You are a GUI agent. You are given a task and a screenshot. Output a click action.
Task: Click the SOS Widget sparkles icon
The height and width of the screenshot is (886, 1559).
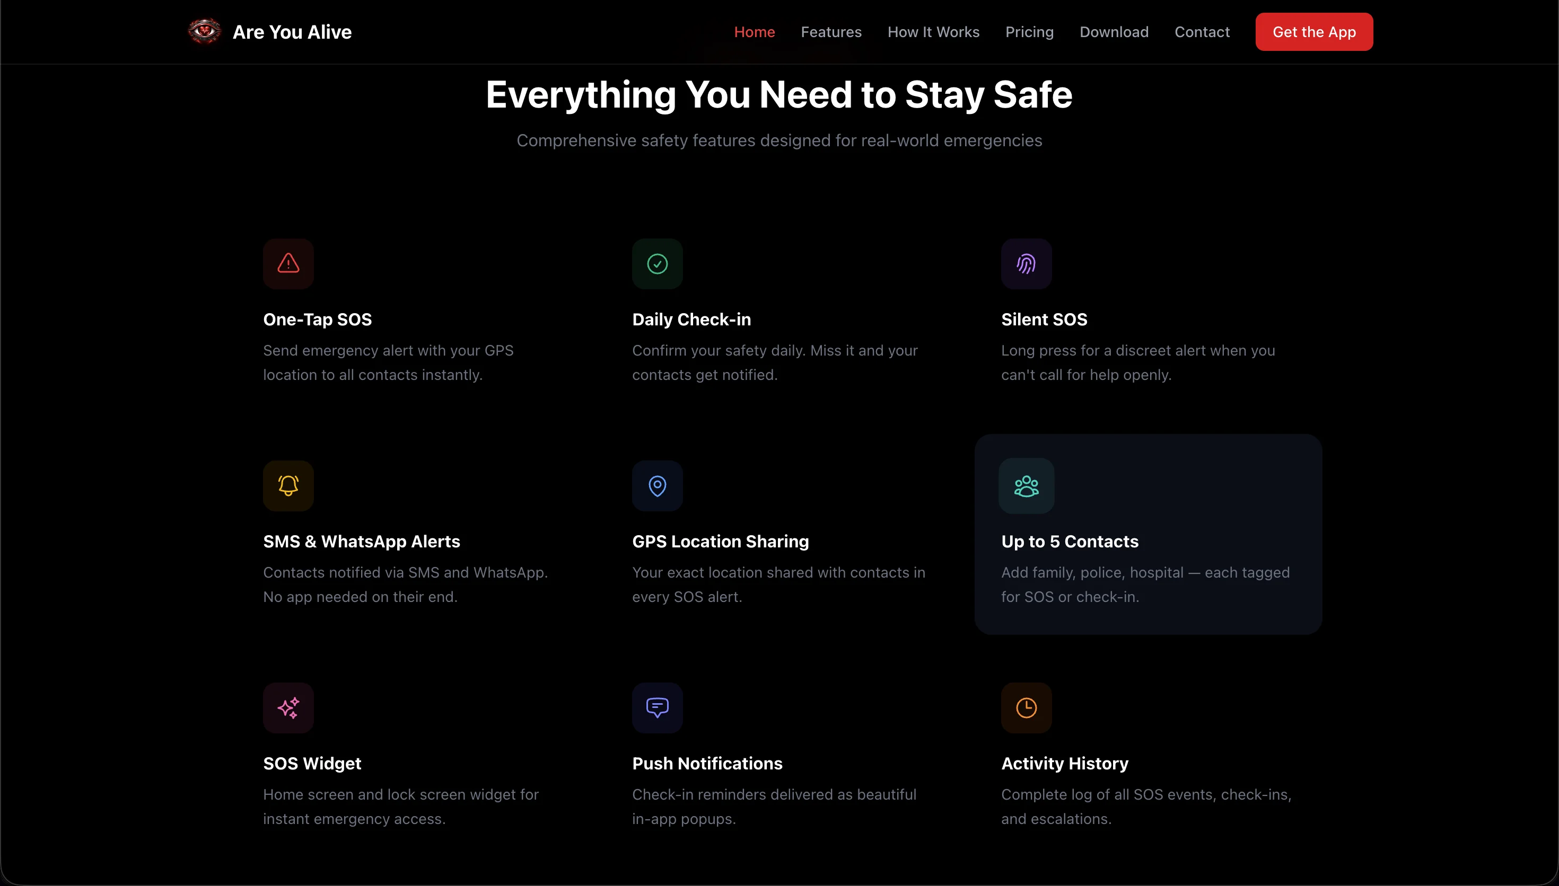coord(288,707)
